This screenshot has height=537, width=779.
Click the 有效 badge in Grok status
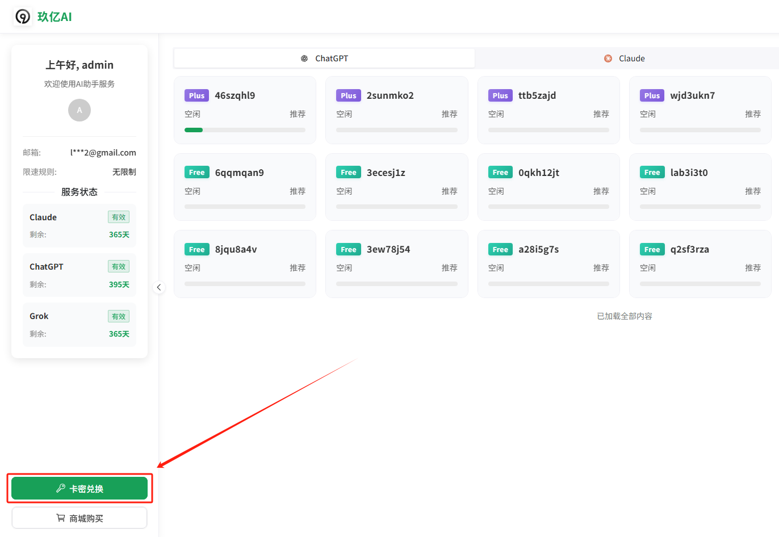click(x=119, y=316)
